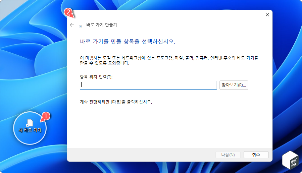Viewport: 302px width, 173px height.
Task: Click the 다음(N) button
Action: [228, 155]
